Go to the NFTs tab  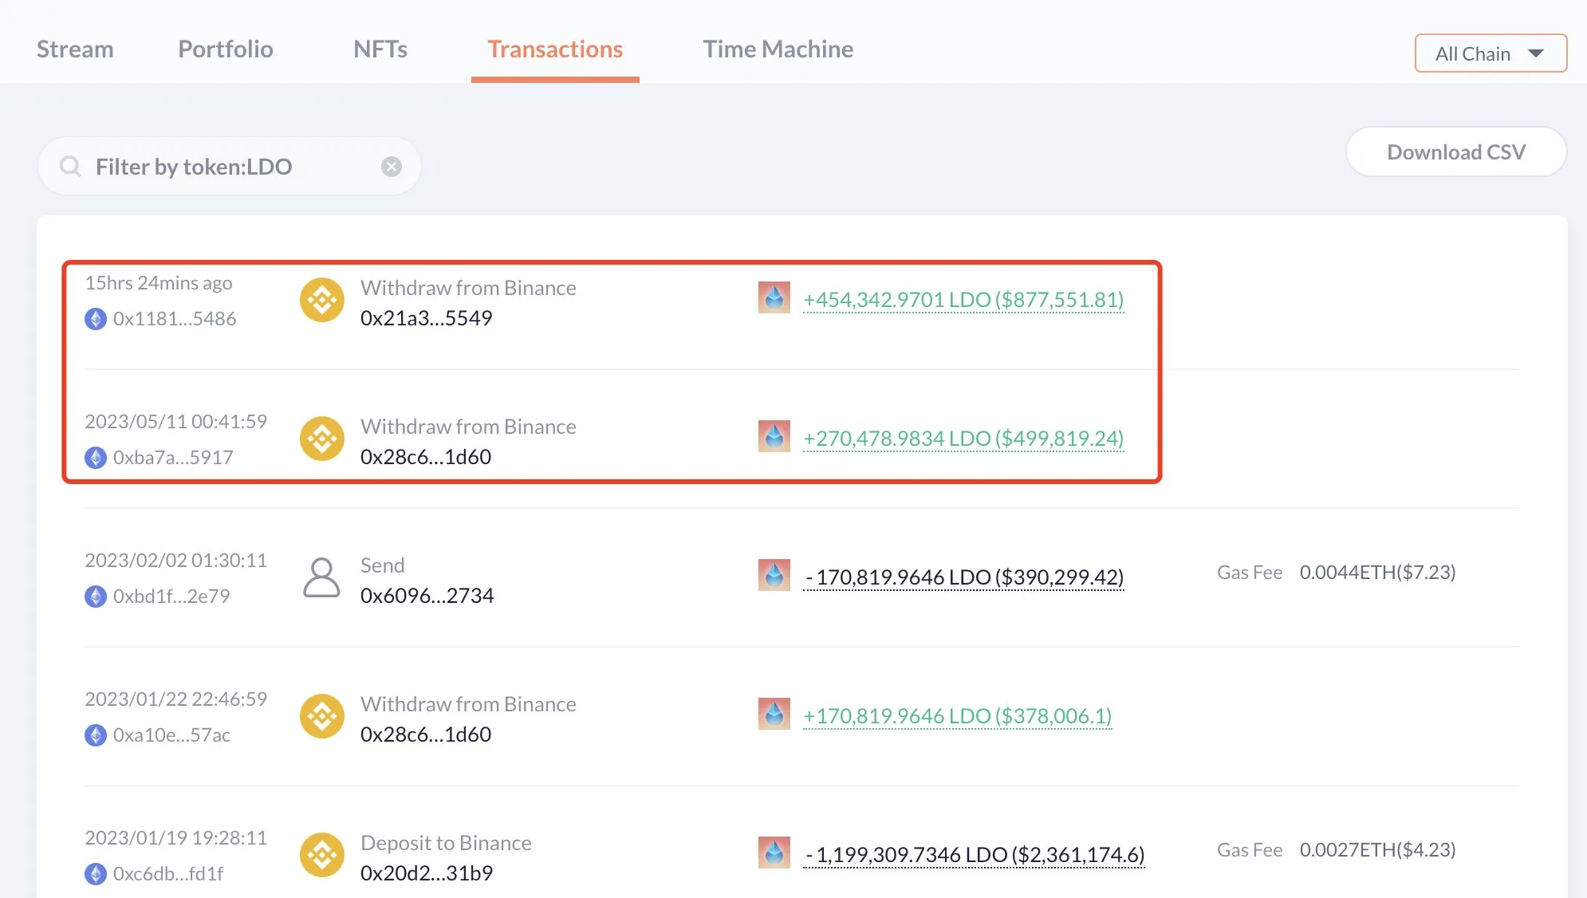tap(380, 49)
